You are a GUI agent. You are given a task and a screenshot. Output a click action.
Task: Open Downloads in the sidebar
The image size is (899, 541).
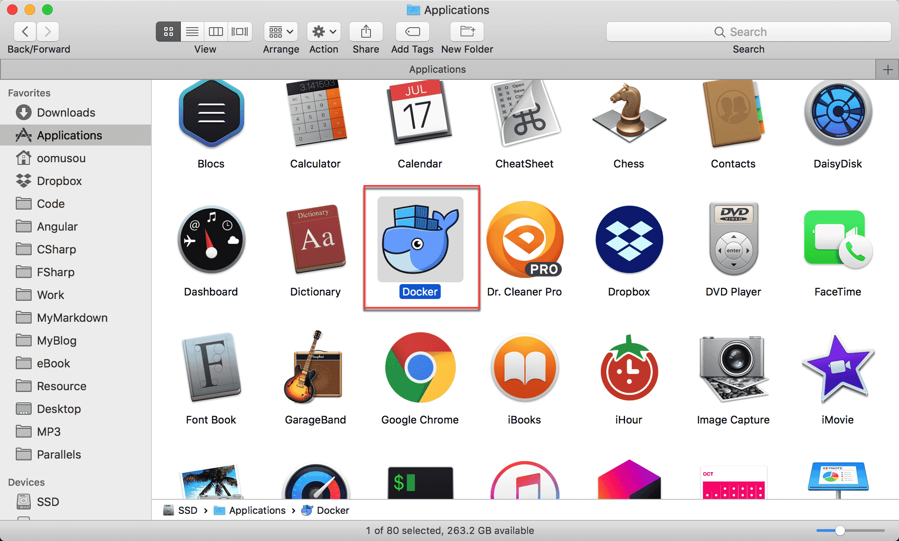[76, 113]
